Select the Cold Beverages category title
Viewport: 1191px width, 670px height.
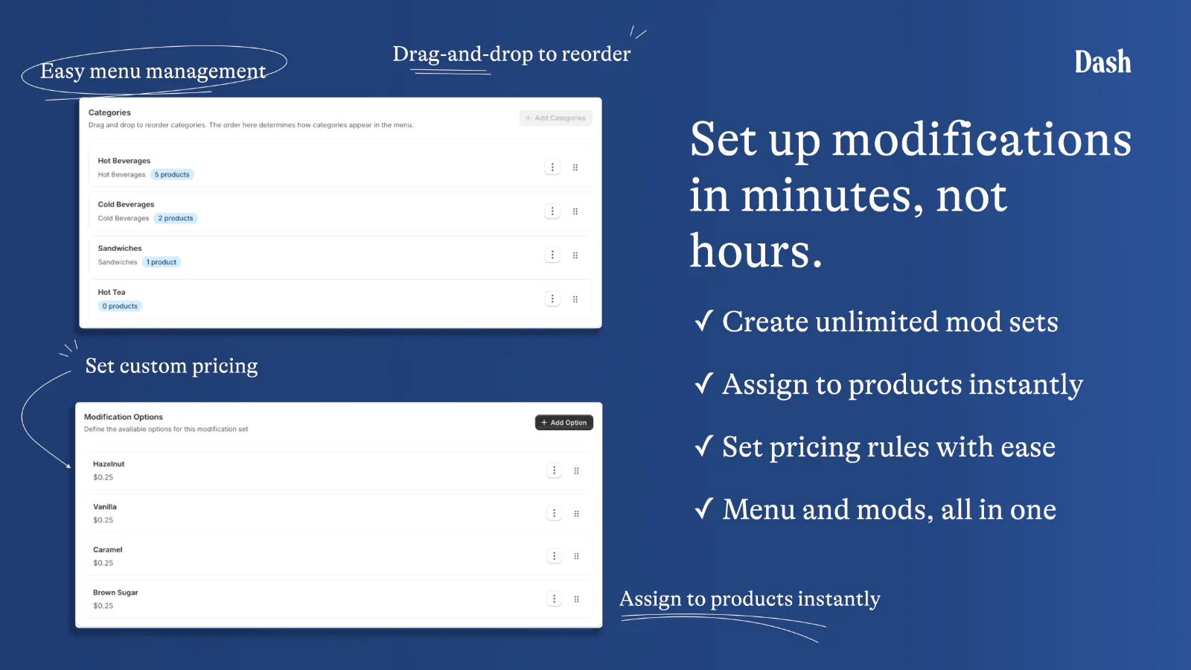pyautogui.click(x=127, y=205)
